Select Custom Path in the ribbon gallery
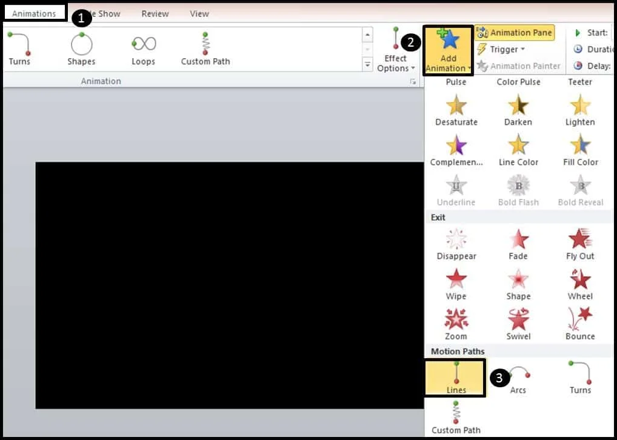The image size is (617, 440). [205, 49]
